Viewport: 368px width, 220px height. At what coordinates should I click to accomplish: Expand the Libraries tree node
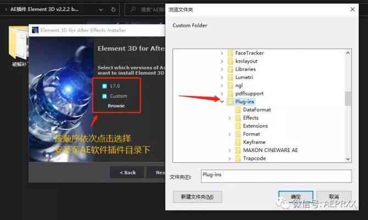(x=222, y=70)
